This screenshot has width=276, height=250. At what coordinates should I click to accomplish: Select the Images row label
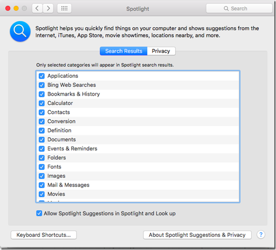[57, 176]
